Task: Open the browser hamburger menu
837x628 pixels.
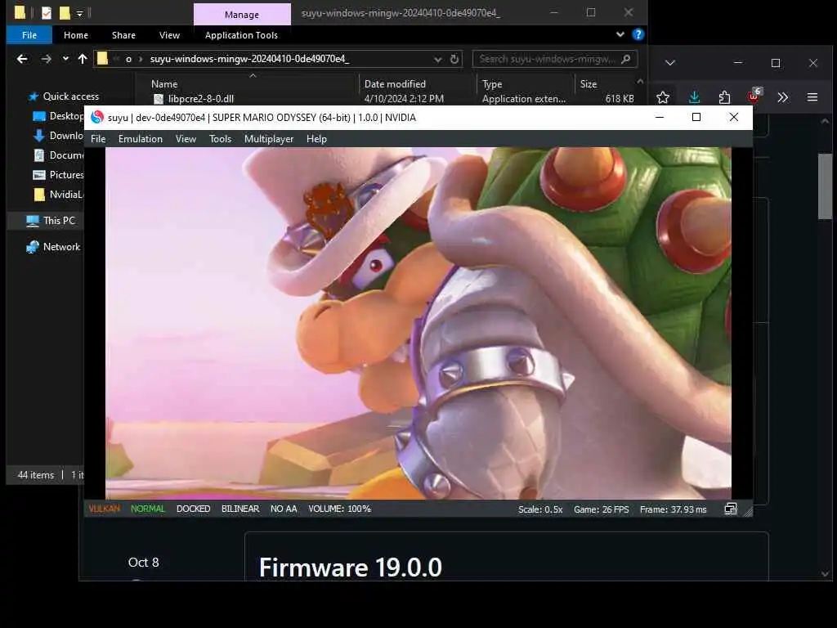Action: (x=812, y=97)
